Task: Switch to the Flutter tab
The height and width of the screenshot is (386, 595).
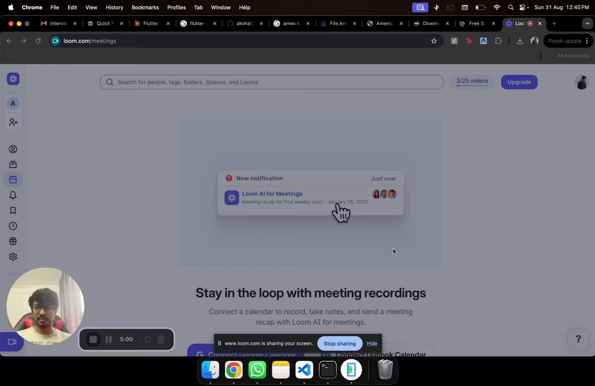Action: (x=151, y=23)
